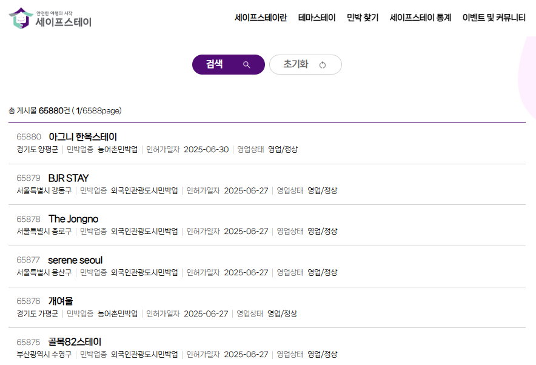
Task: Click the listing number 65879
Action: [28, 178]
